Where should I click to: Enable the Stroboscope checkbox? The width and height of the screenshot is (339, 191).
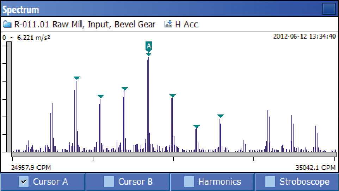270,181
